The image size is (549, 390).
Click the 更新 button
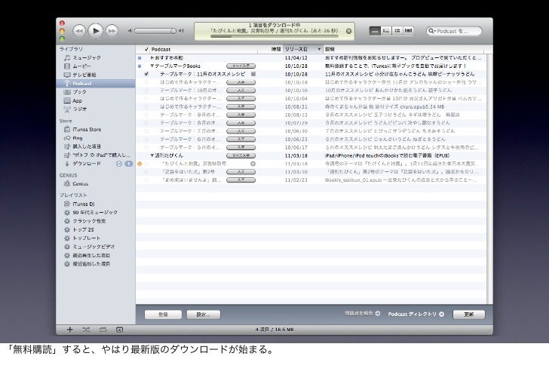(x=469, y=315)
